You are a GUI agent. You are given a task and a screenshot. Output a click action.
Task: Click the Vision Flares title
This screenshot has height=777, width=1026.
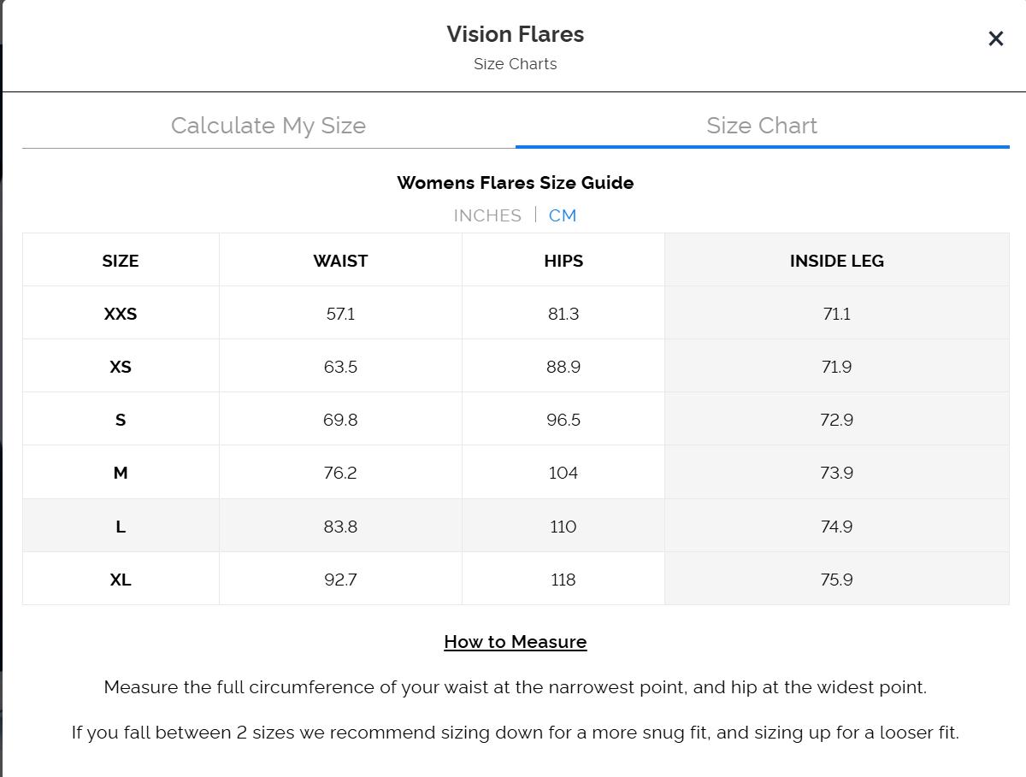coord(515,35)
